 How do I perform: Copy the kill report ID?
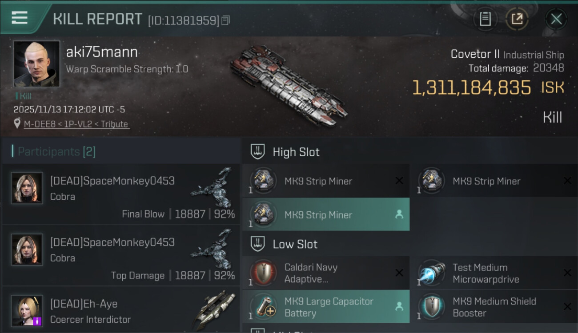point(225,20)
